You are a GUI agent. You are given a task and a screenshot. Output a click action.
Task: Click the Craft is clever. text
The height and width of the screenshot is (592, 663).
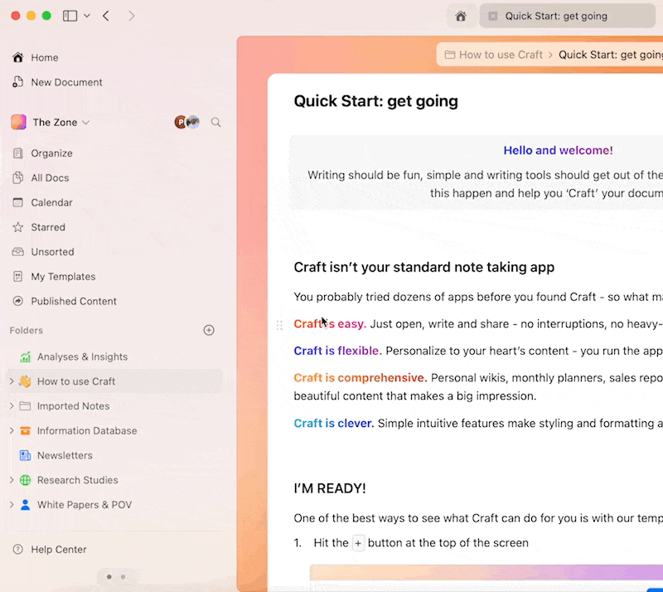point(334,423)
